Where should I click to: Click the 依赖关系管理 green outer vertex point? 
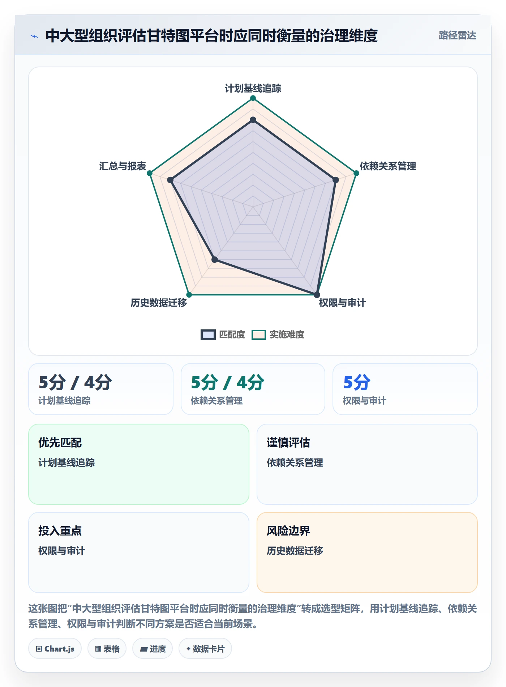pyautogui.click(x=356, y=173)
